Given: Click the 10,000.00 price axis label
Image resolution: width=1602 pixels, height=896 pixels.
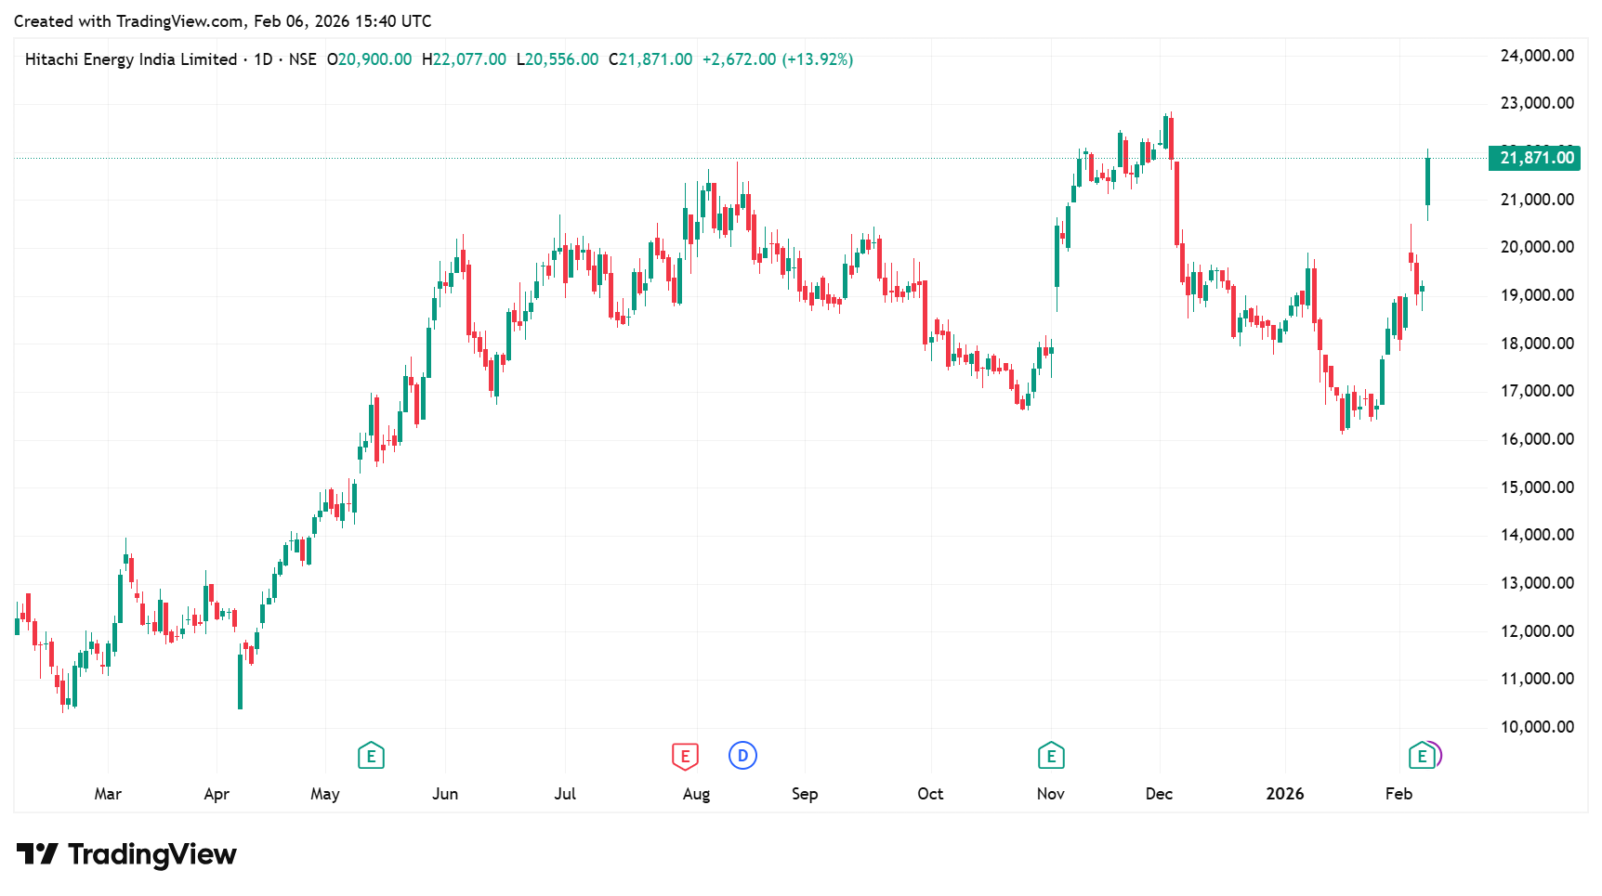Looking at the screenshot, I should (x=1537, y=727).
